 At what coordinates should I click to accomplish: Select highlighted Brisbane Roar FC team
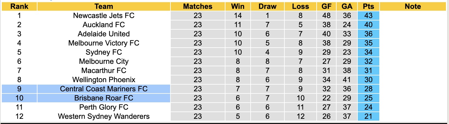click(104, 98)
